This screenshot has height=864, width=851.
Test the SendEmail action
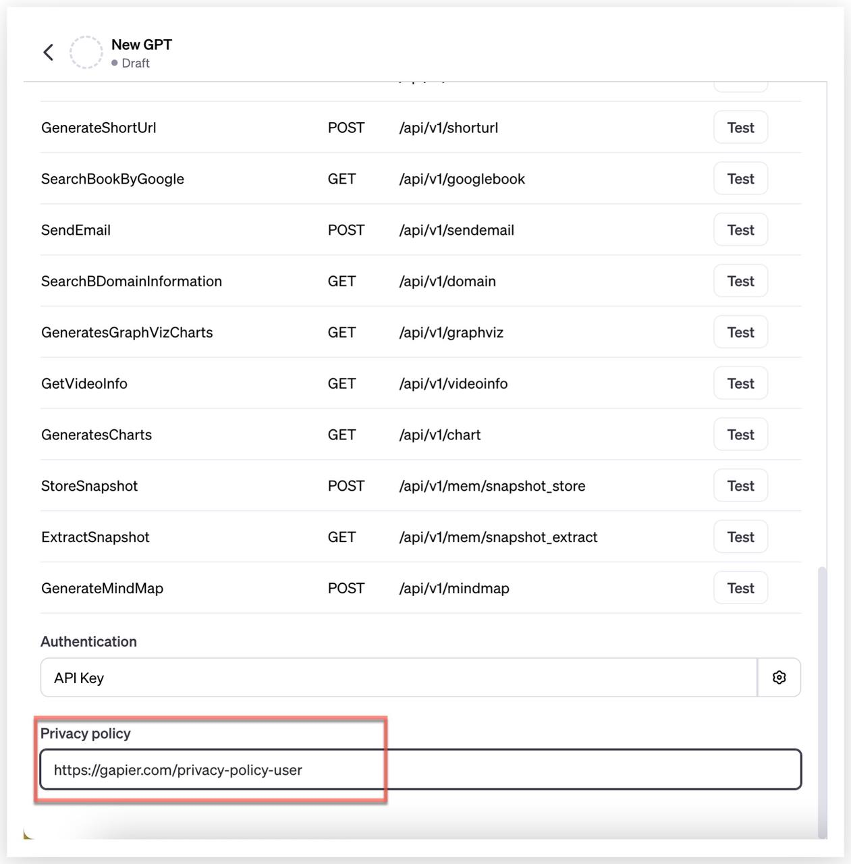(x=740, y=230)
